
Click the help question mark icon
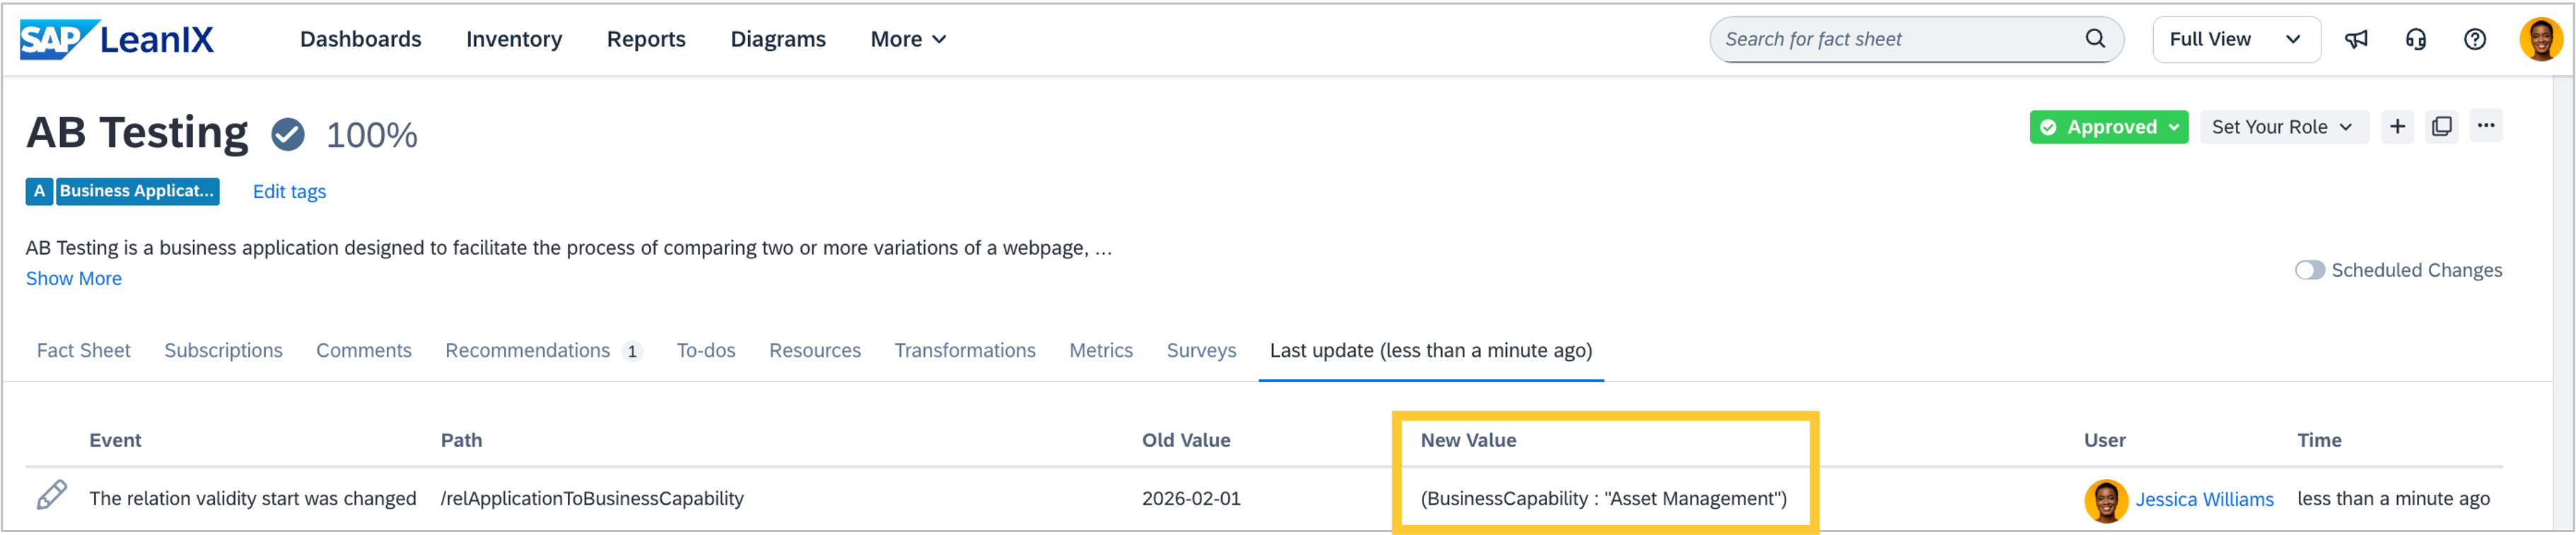point(2474,40)
